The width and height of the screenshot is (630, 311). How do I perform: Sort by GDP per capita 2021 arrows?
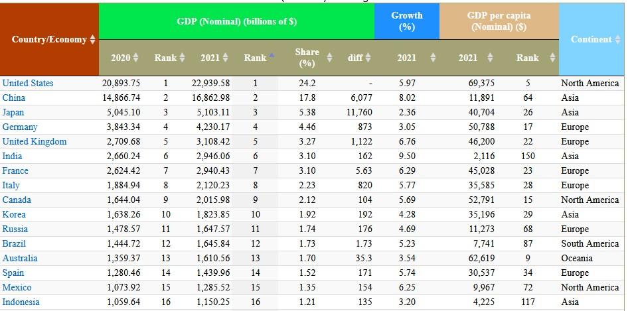[x=490, y=58]
